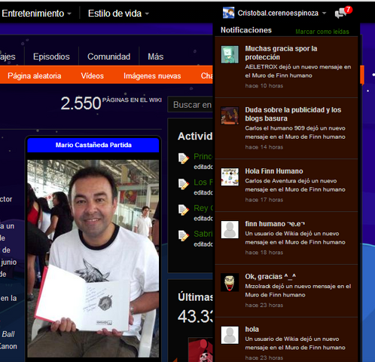This screenshot has width=375, height=362.
Task: Click the 'PÁGINAS EN EL WIKI' label
Action: point(132,100)
